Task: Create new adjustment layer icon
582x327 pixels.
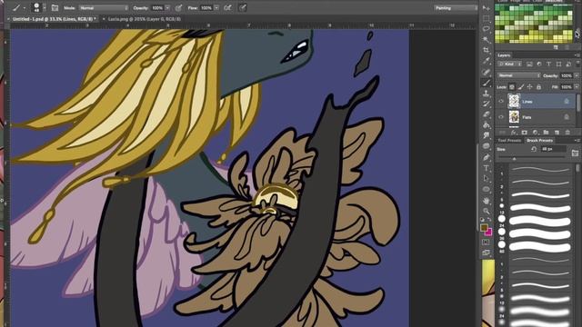Action: coord(535,133)
